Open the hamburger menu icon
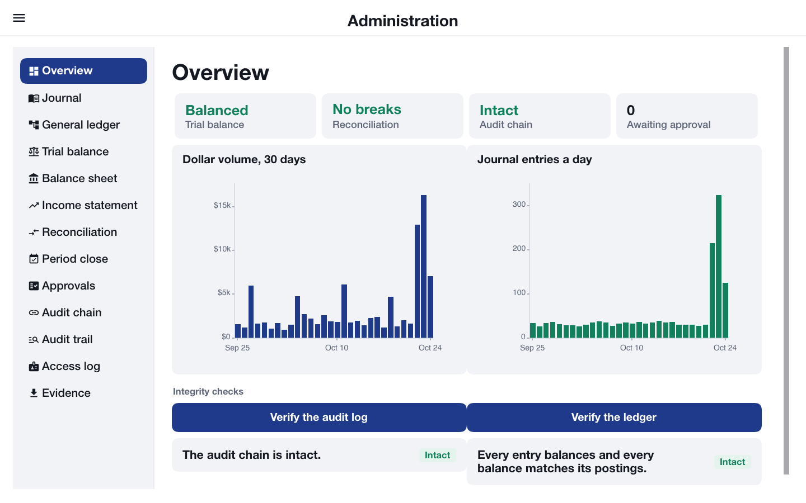 19,18
